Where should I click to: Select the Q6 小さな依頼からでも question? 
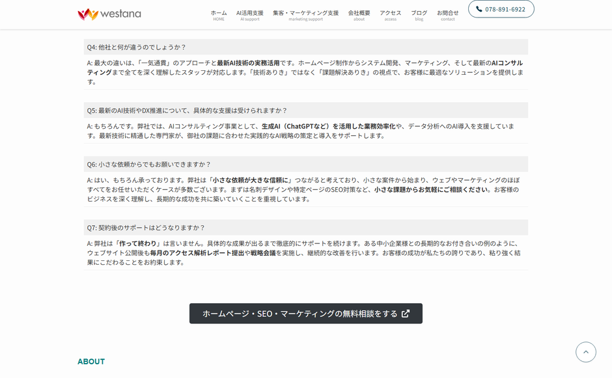[306, 164]
